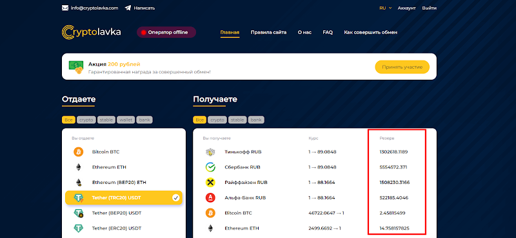
Task: Click the Оператор offline status button
Action: [166, 33]
